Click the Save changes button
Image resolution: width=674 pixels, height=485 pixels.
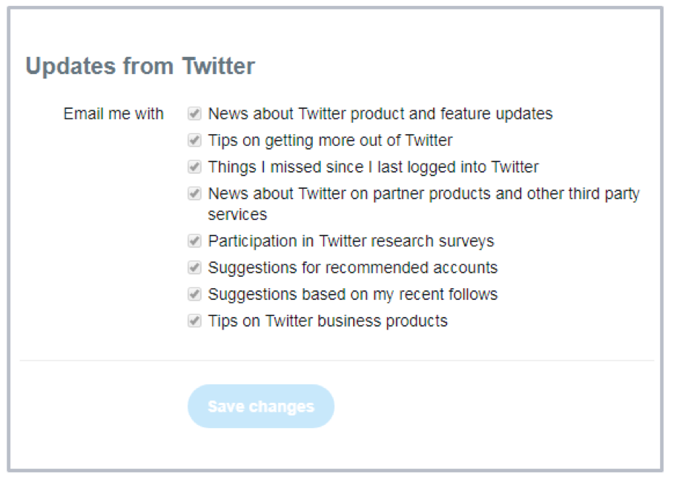click(261, 406)
